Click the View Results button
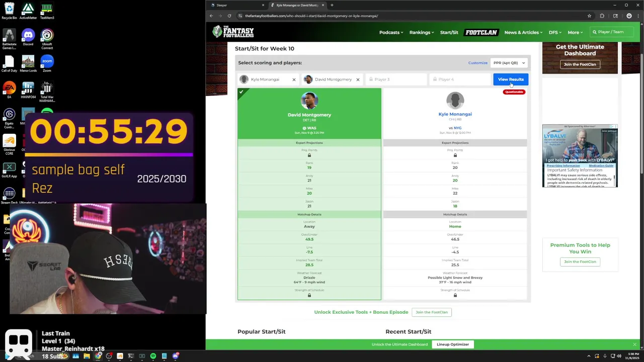 coord(511,79)
